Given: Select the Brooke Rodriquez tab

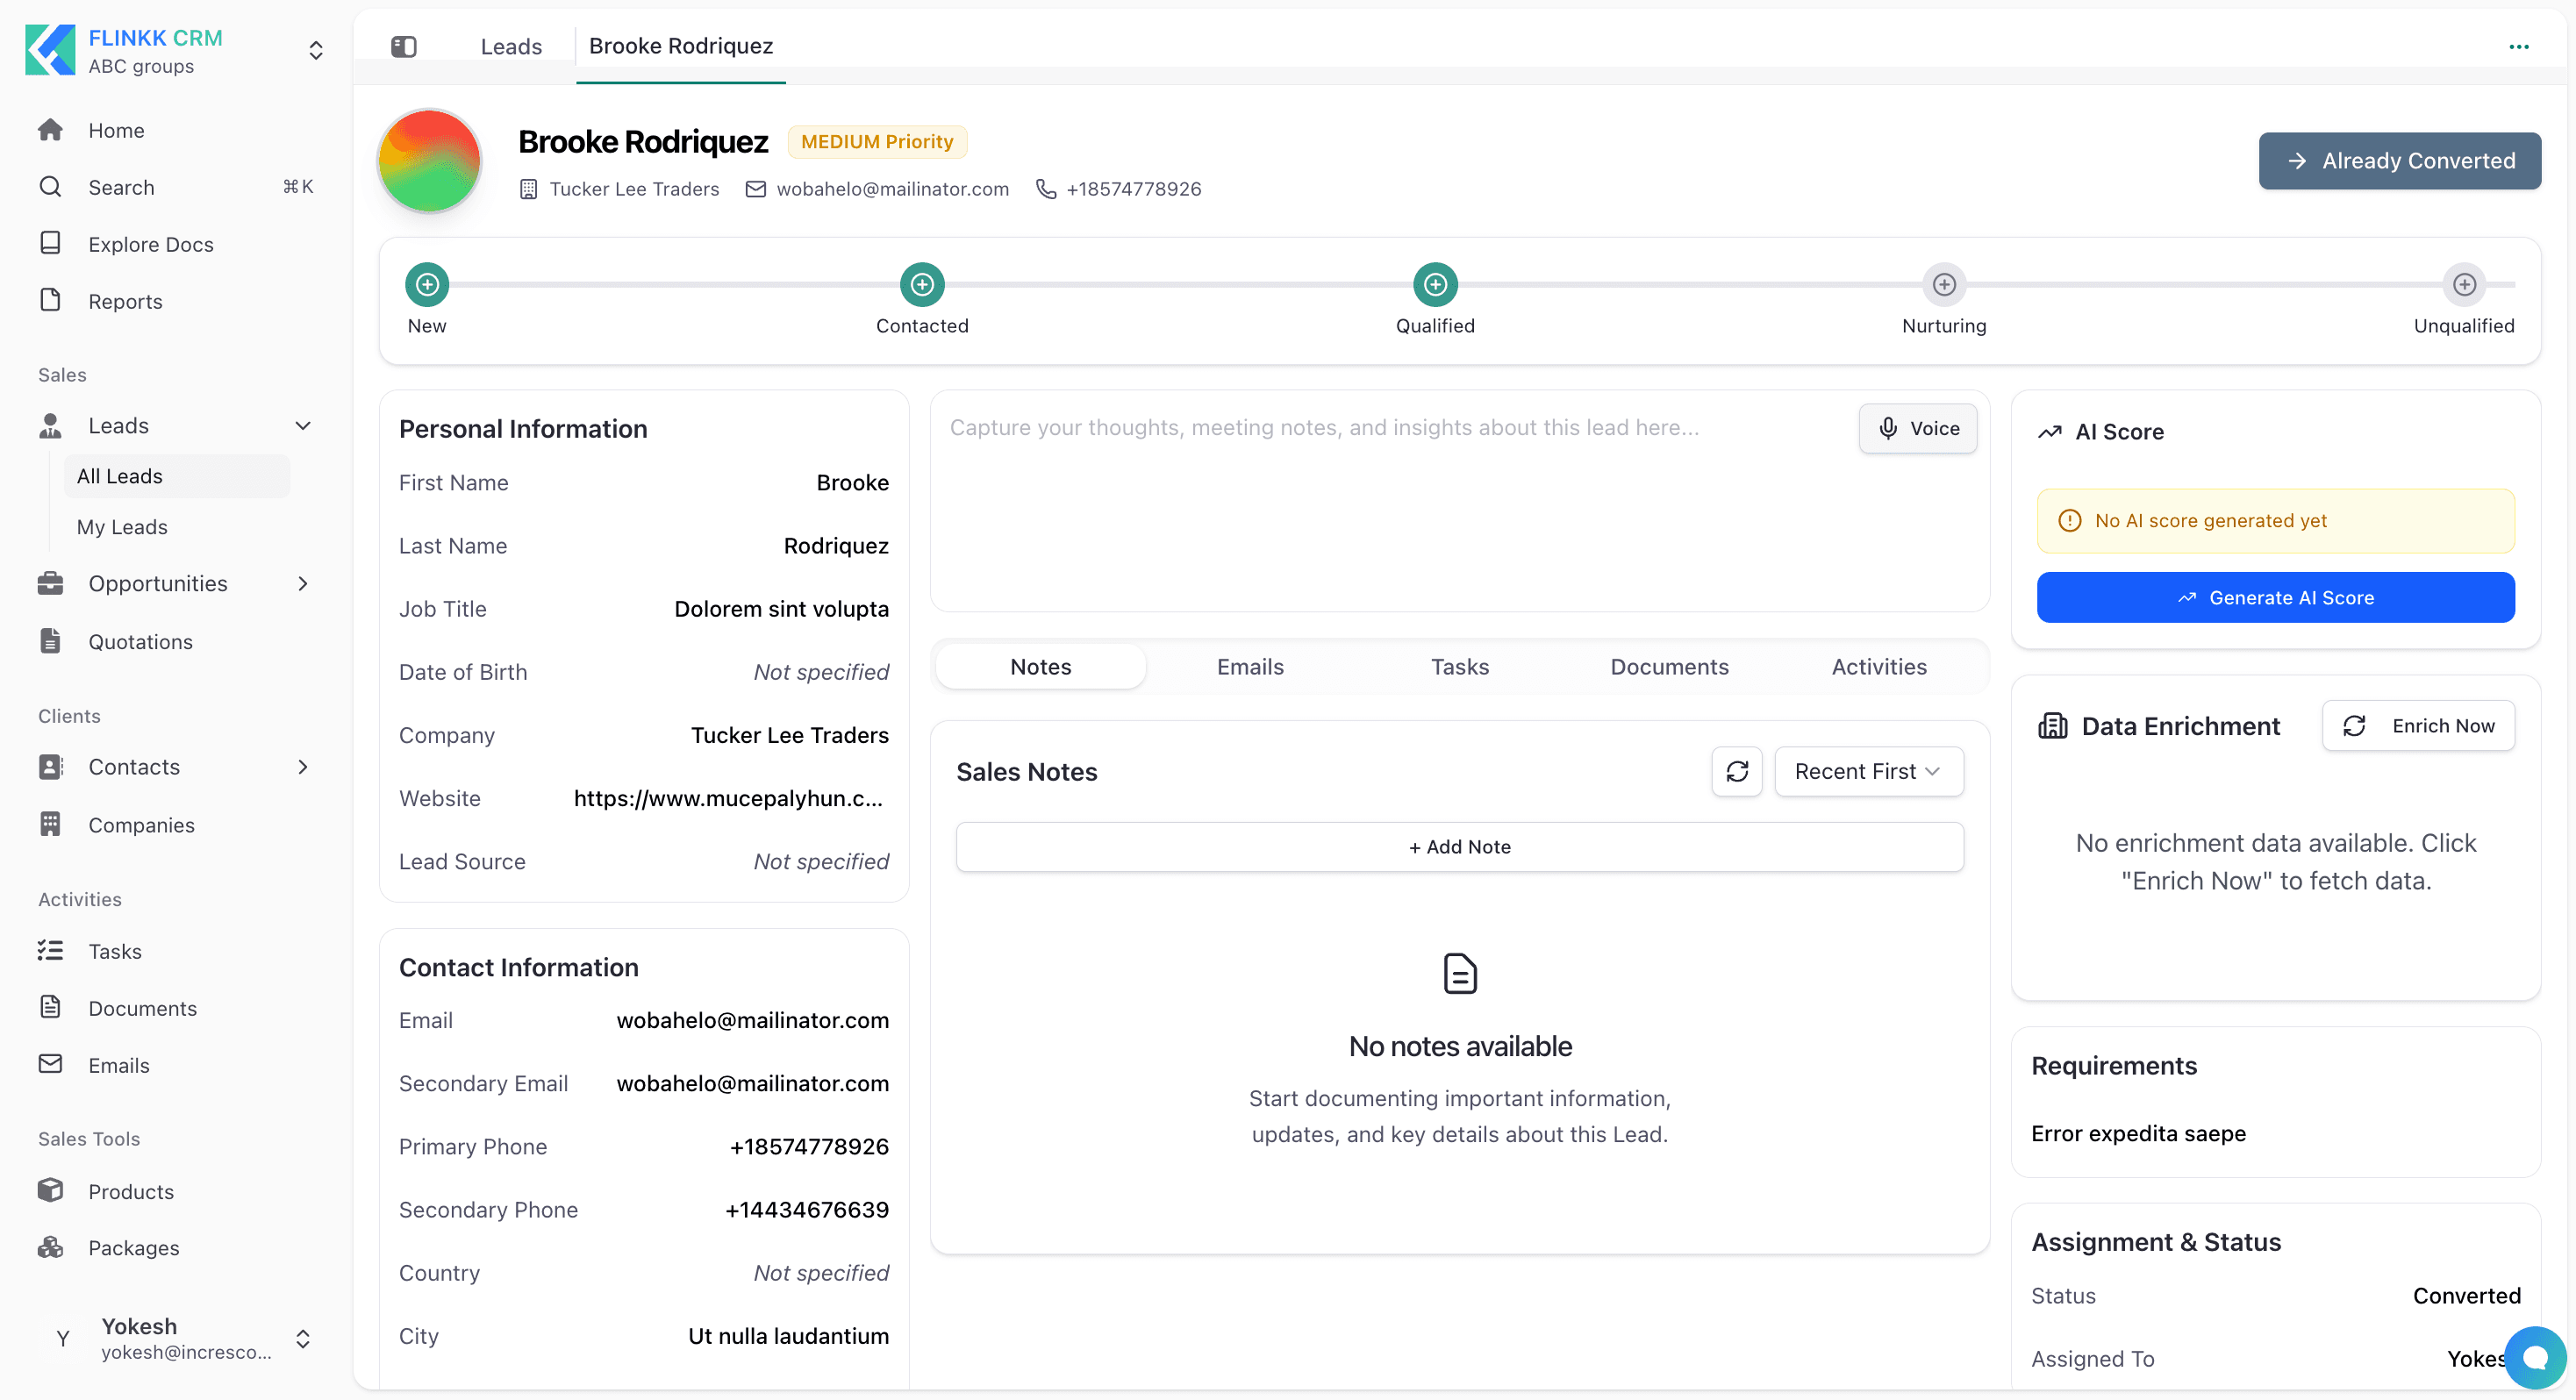Looking at the screenshot, I should click(681, 46).
